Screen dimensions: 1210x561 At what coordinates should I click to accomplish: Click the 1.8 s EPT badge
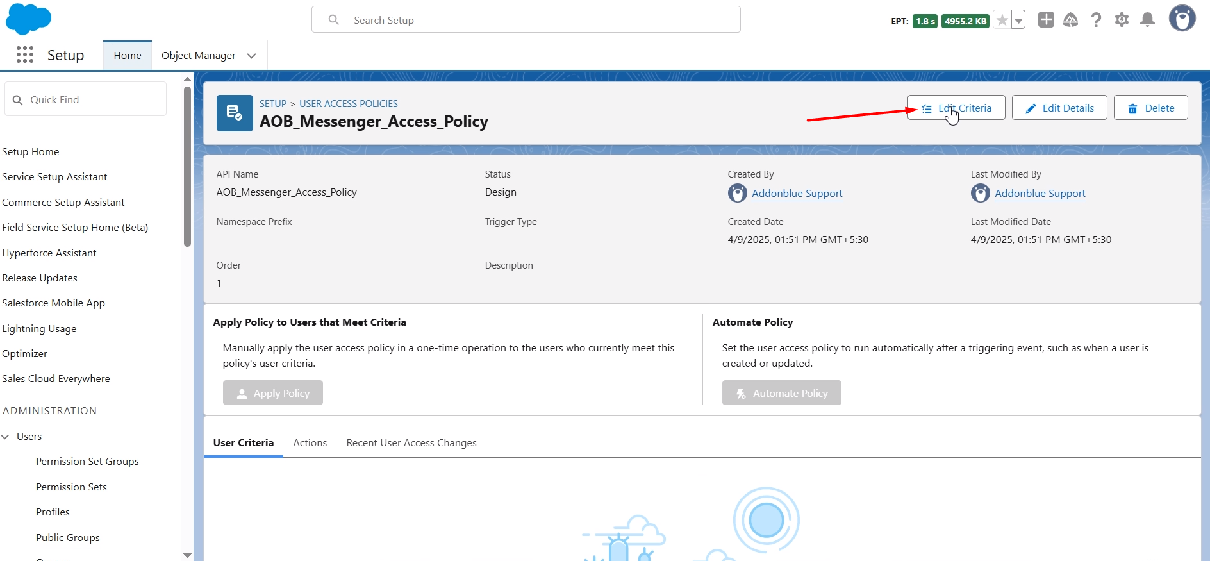click(925, 21)
